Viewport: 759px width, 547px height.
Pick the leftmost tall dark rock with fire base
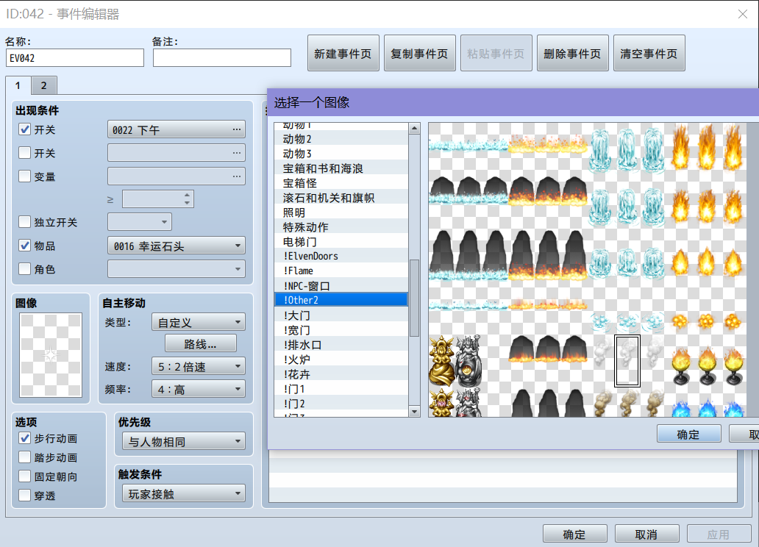[x=522, y=254]
